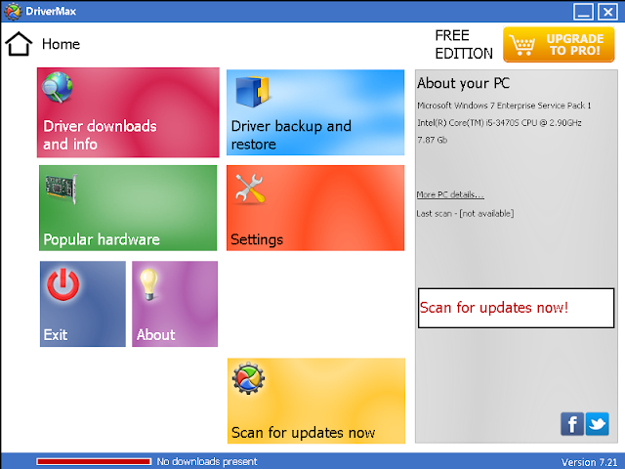The width and height of the screenshot is (625, 469).
Task: Click the 7.87 Gb memory text
Action: pyautogui.click(x=432, y=140)
